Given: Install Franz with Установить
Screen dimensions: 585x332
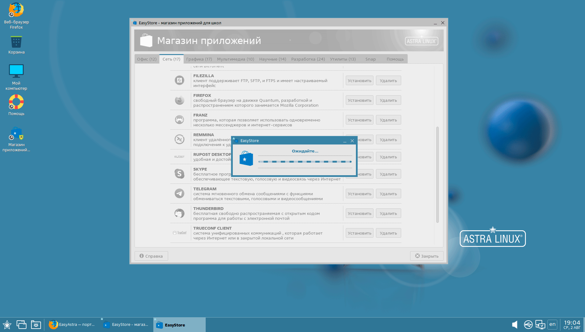Looking at the screenshot, I should click(360, 120).
